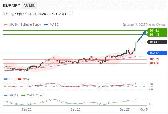Click the MACD Signal green legend marker
This screenshot has height=114, width=168.
pyautogui.click(x=23, y=95)
